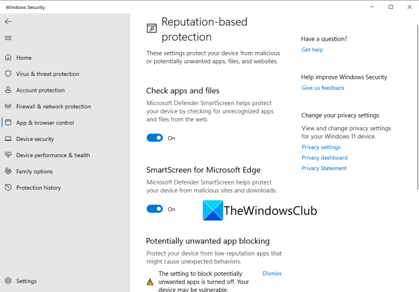Expand the hamburger navigation menu
Viewport: 419px width, 292px height.
tap(8, 38)
